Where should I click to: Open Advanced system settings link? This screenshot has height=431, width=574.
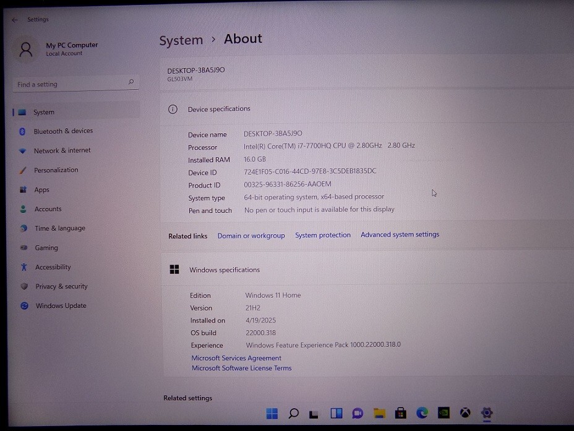pyautogui.click(x=400, y=235)
